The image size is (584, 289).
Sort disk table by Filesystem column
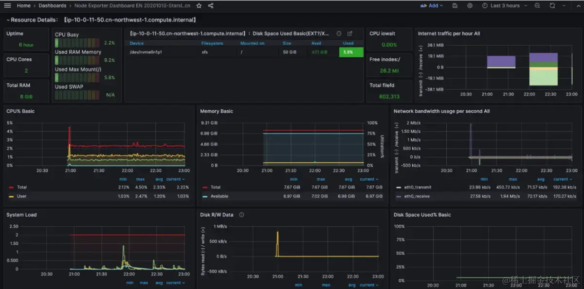pyautogui.click(x=212, y=43)
